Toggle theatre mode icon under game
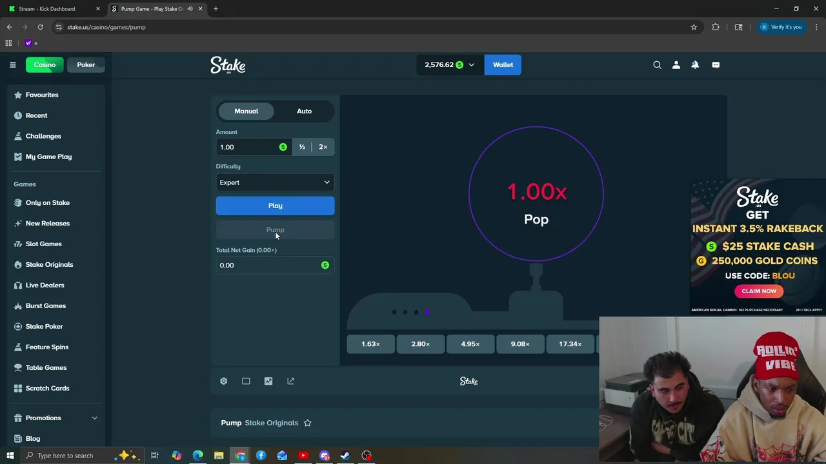The width and height of the screenshot is (826, 464). 246,381
